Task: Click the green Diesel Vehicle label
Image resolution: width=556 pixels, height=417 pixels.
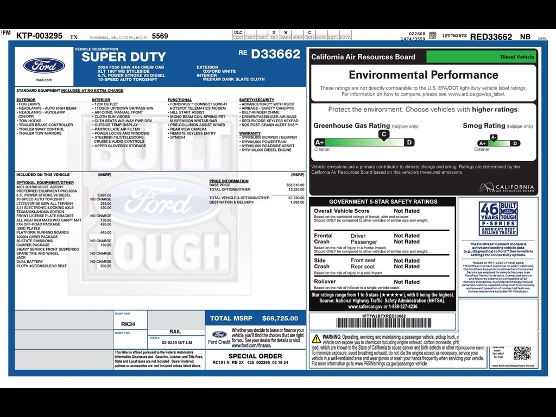Action: [x=481, y=56]
